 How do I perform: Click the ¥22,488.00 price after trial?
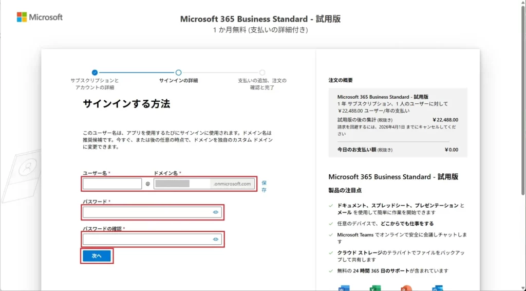click(445, 120)
